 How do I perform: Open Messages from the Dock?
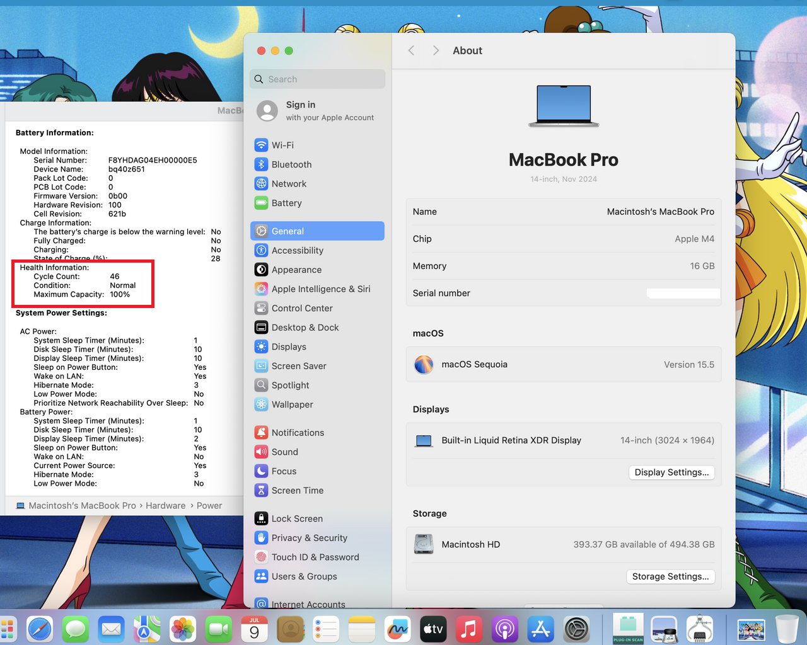[75, 629]
